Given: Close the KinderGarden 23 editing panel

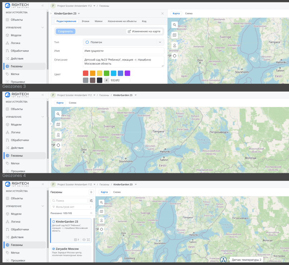Looking at the screenshot, I should (163, 14).
